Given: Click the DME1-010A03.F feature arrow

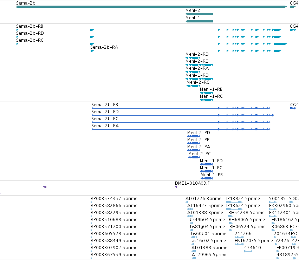Looking at the screenshot, I should (176, 187).
